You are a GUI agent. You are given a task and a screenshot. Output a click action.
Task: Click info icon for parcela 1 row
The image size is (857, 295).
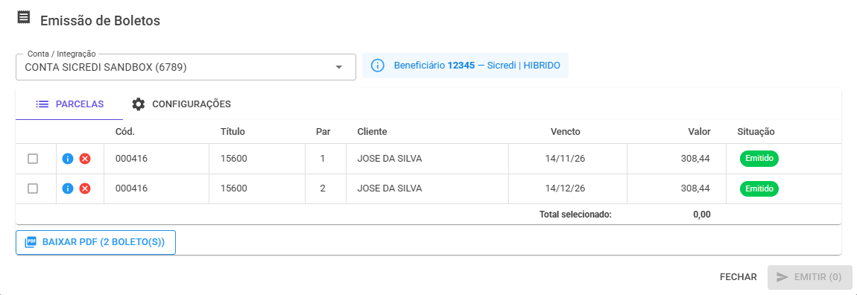pos(68,159)
